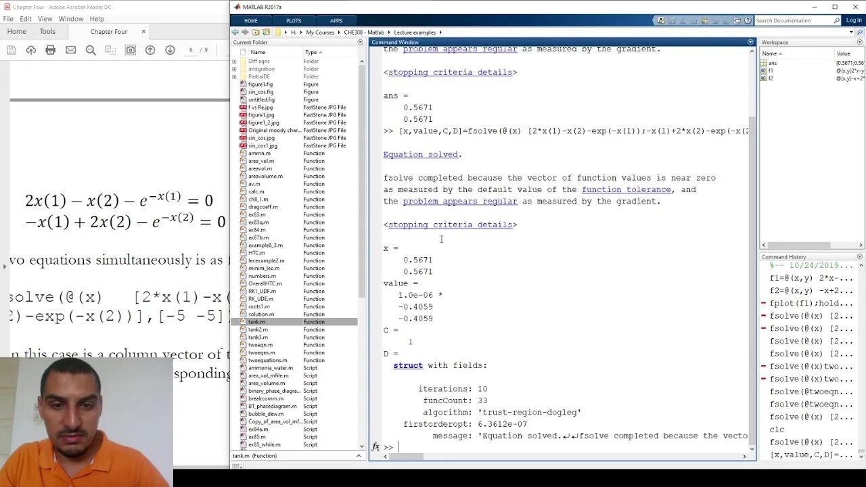Switch to the PLOTS ribbon tab
This screenshot has height=487, width=866.
(294, 21)
